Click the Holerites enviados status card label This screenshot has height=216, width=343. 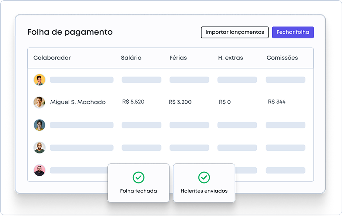pos(204,191)
